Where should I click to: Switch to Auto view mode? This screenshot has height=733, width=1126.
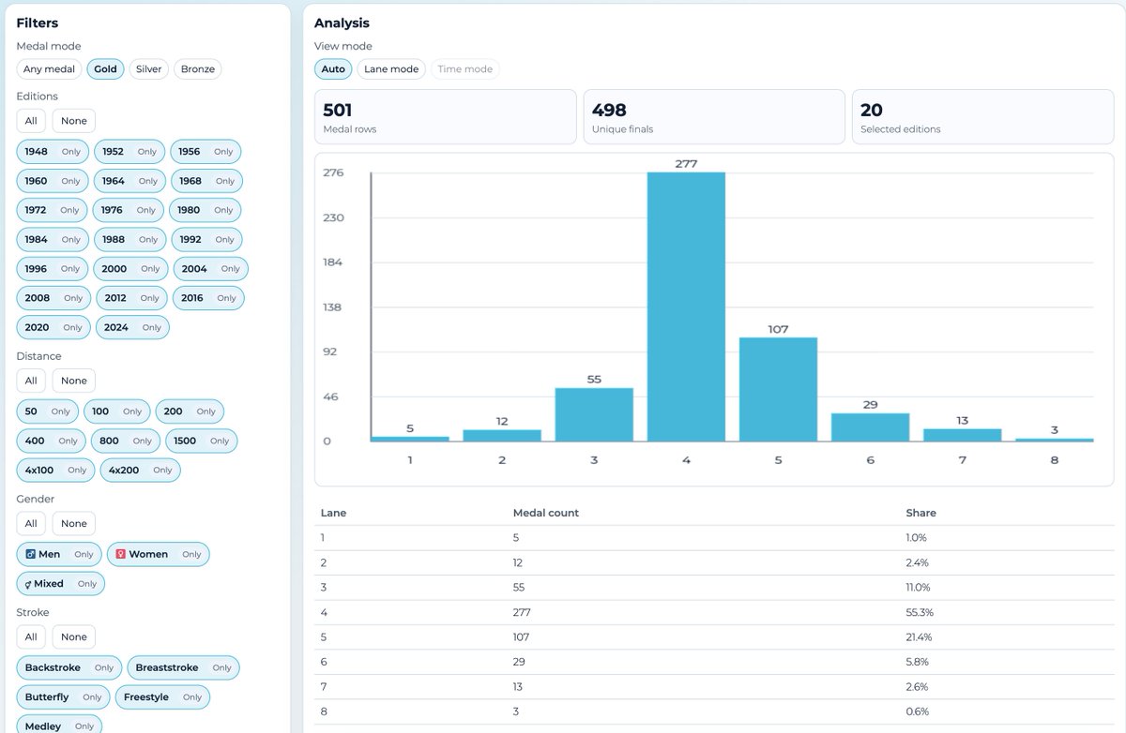(x=333, y=69)
